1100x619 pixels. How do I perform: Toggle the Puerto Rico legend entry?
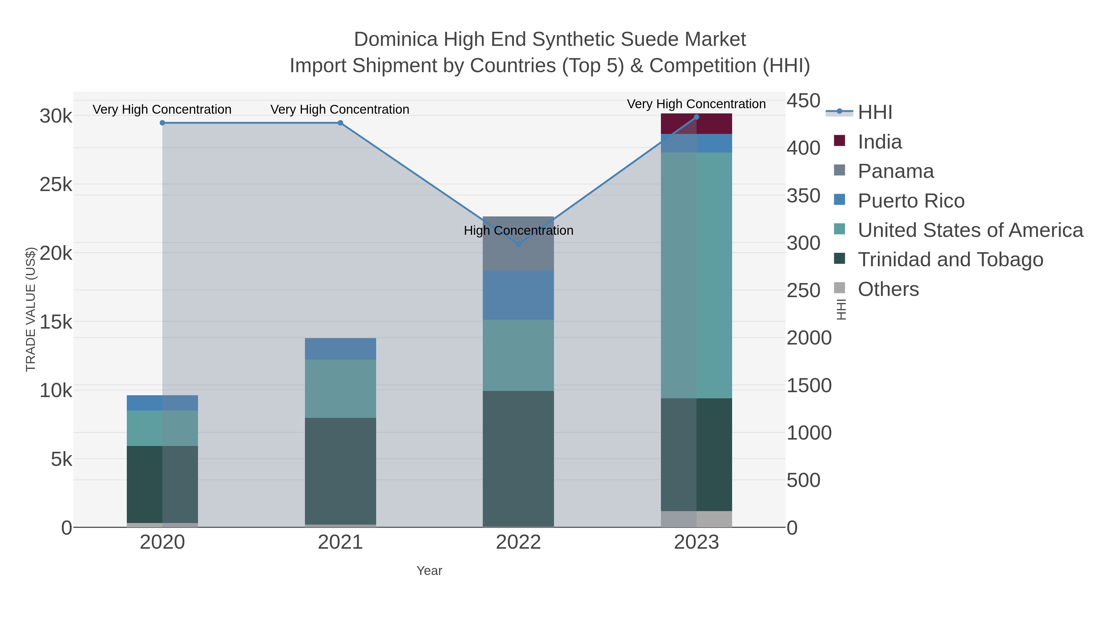point(899,201)
